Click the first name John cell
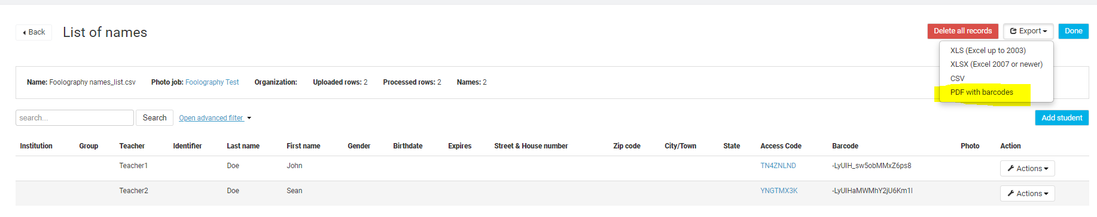Image resolution: width=1097 pixels, height=217 pixels. (x=294, y=166)
